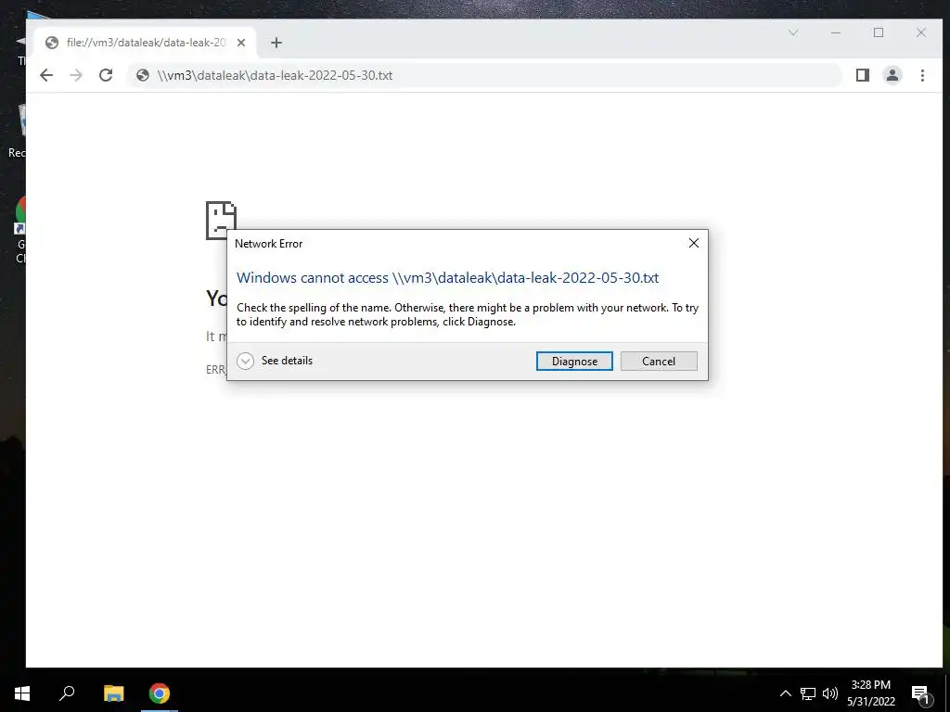
Task: Minimize the Chrome window
Action: [x=836, y=32]
